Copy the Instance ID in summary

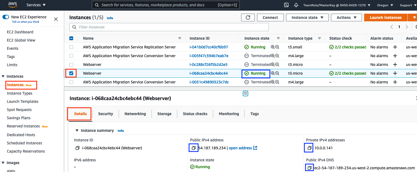pos(77,148)
